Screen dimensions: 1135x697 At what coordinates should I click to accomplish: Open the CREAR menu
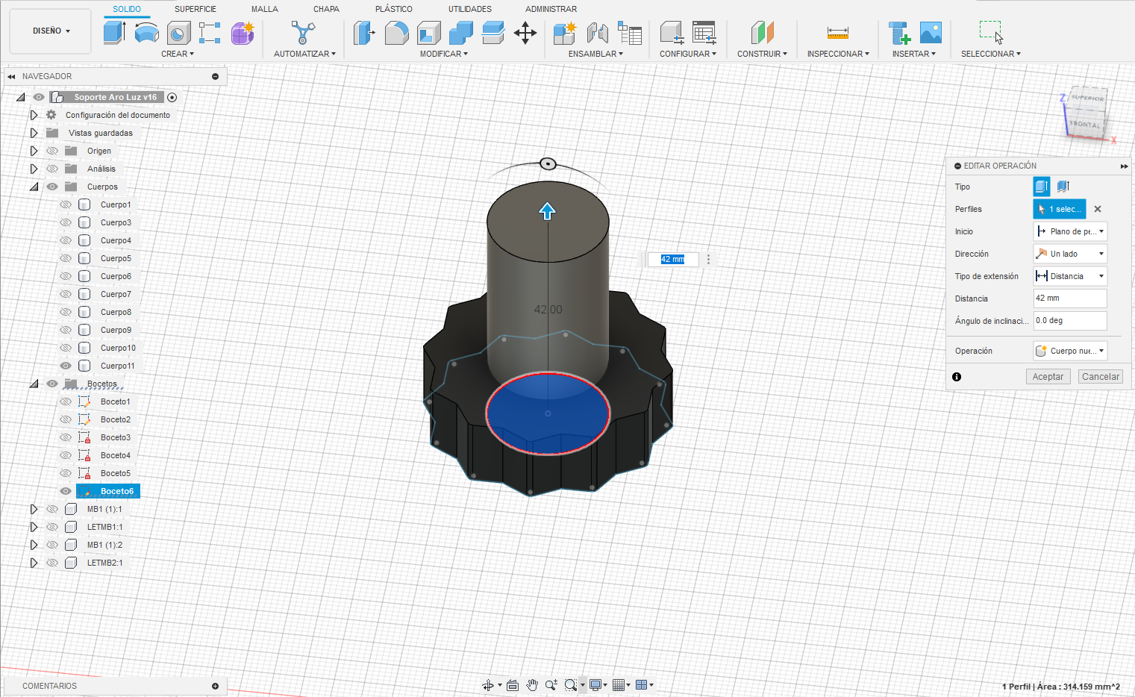click(178, 54)
